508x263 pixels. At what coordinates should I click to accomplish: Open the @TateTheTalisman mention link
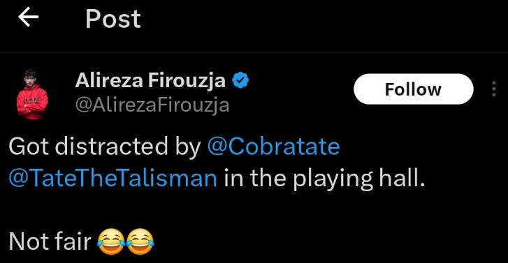click(113, 179)
